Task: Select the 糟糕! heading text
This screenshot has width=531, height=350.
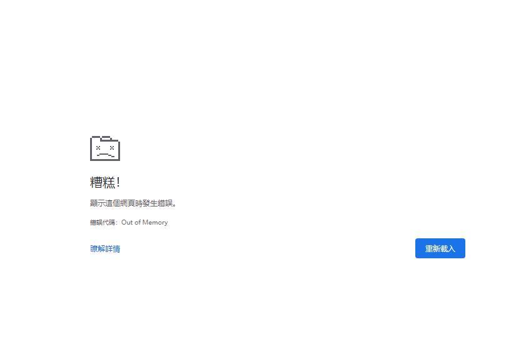Action: click(x=105, y=182)
